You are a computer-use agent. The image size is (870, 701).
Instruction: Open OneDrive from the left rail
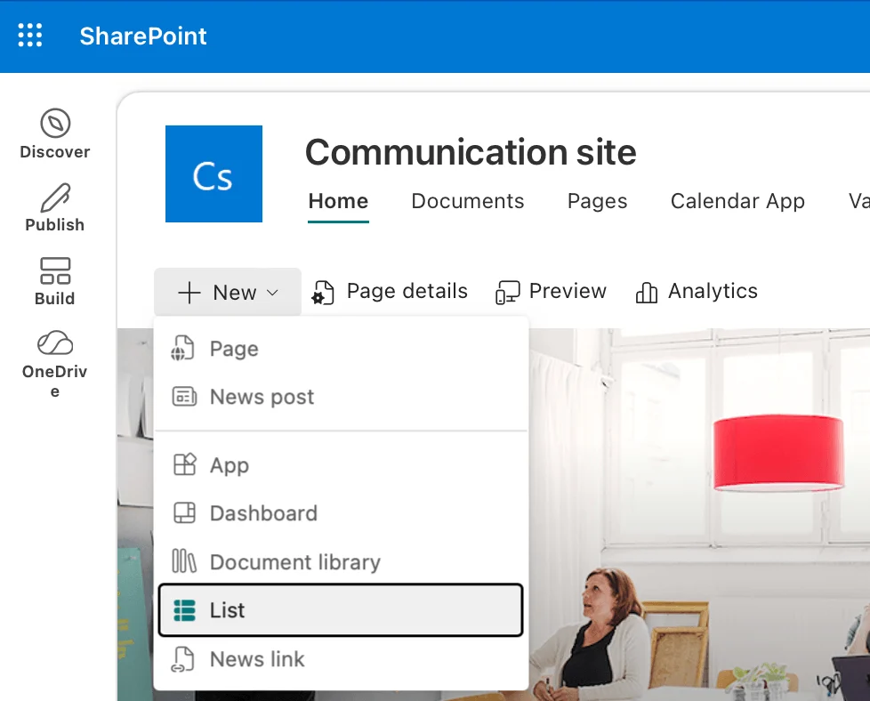[x=55, y=364]
